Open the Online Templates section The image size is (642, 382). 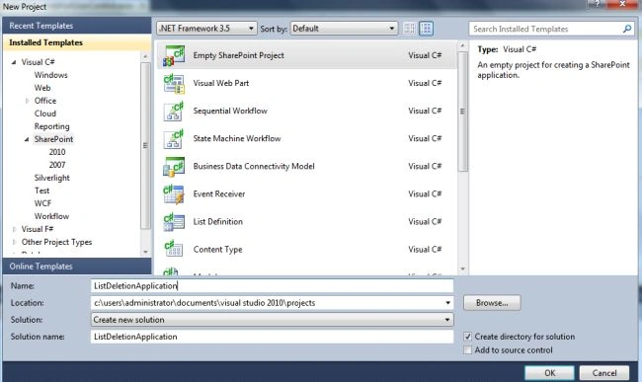coord(77,267)
